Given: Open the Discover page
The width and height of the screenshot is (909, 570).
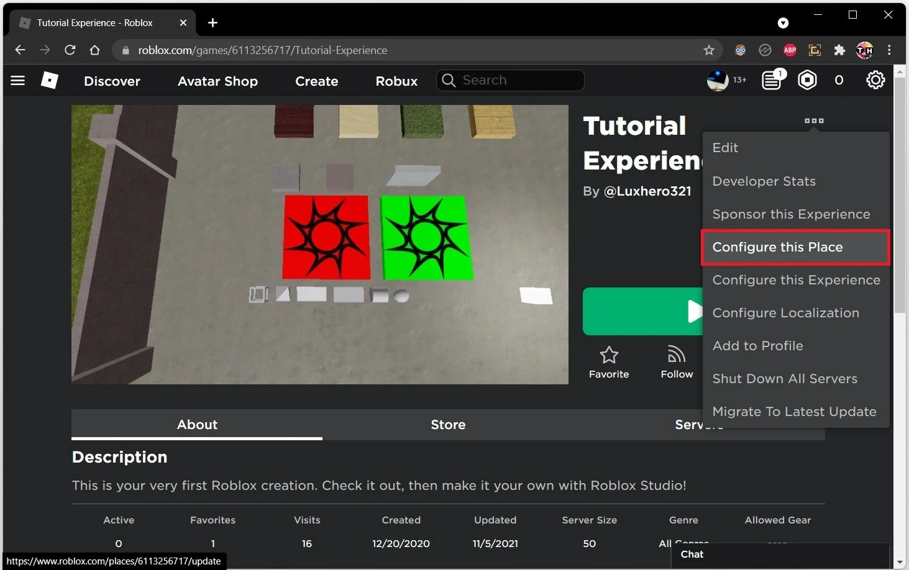Looking at the screenshot, I should (x=112, y=81).
